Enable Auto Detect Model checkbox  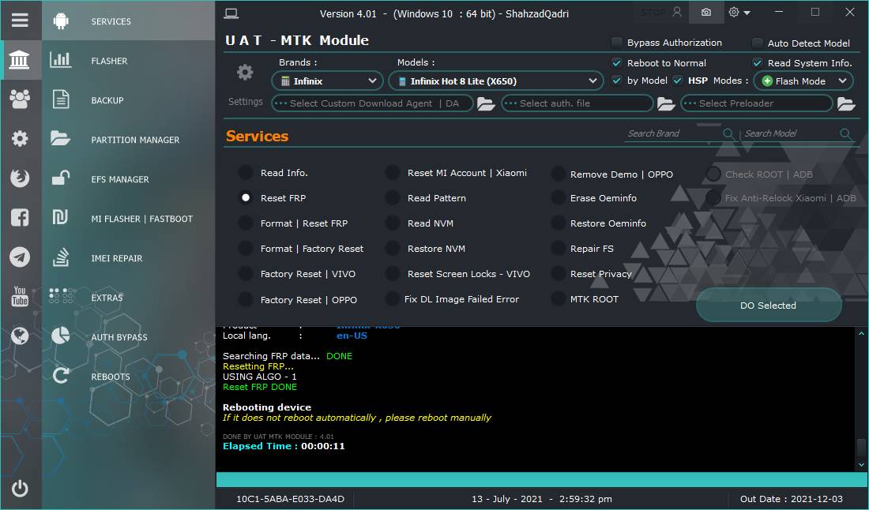[757, 43]
